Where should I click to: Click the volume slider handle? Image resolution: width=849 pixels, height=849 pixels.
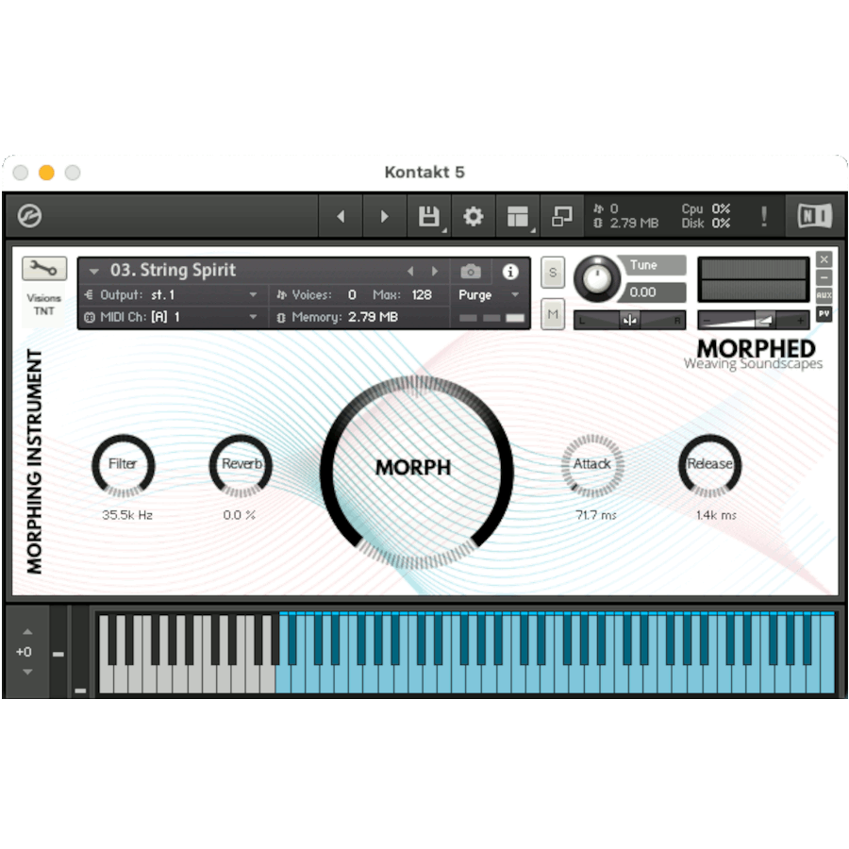coord(764,321)
